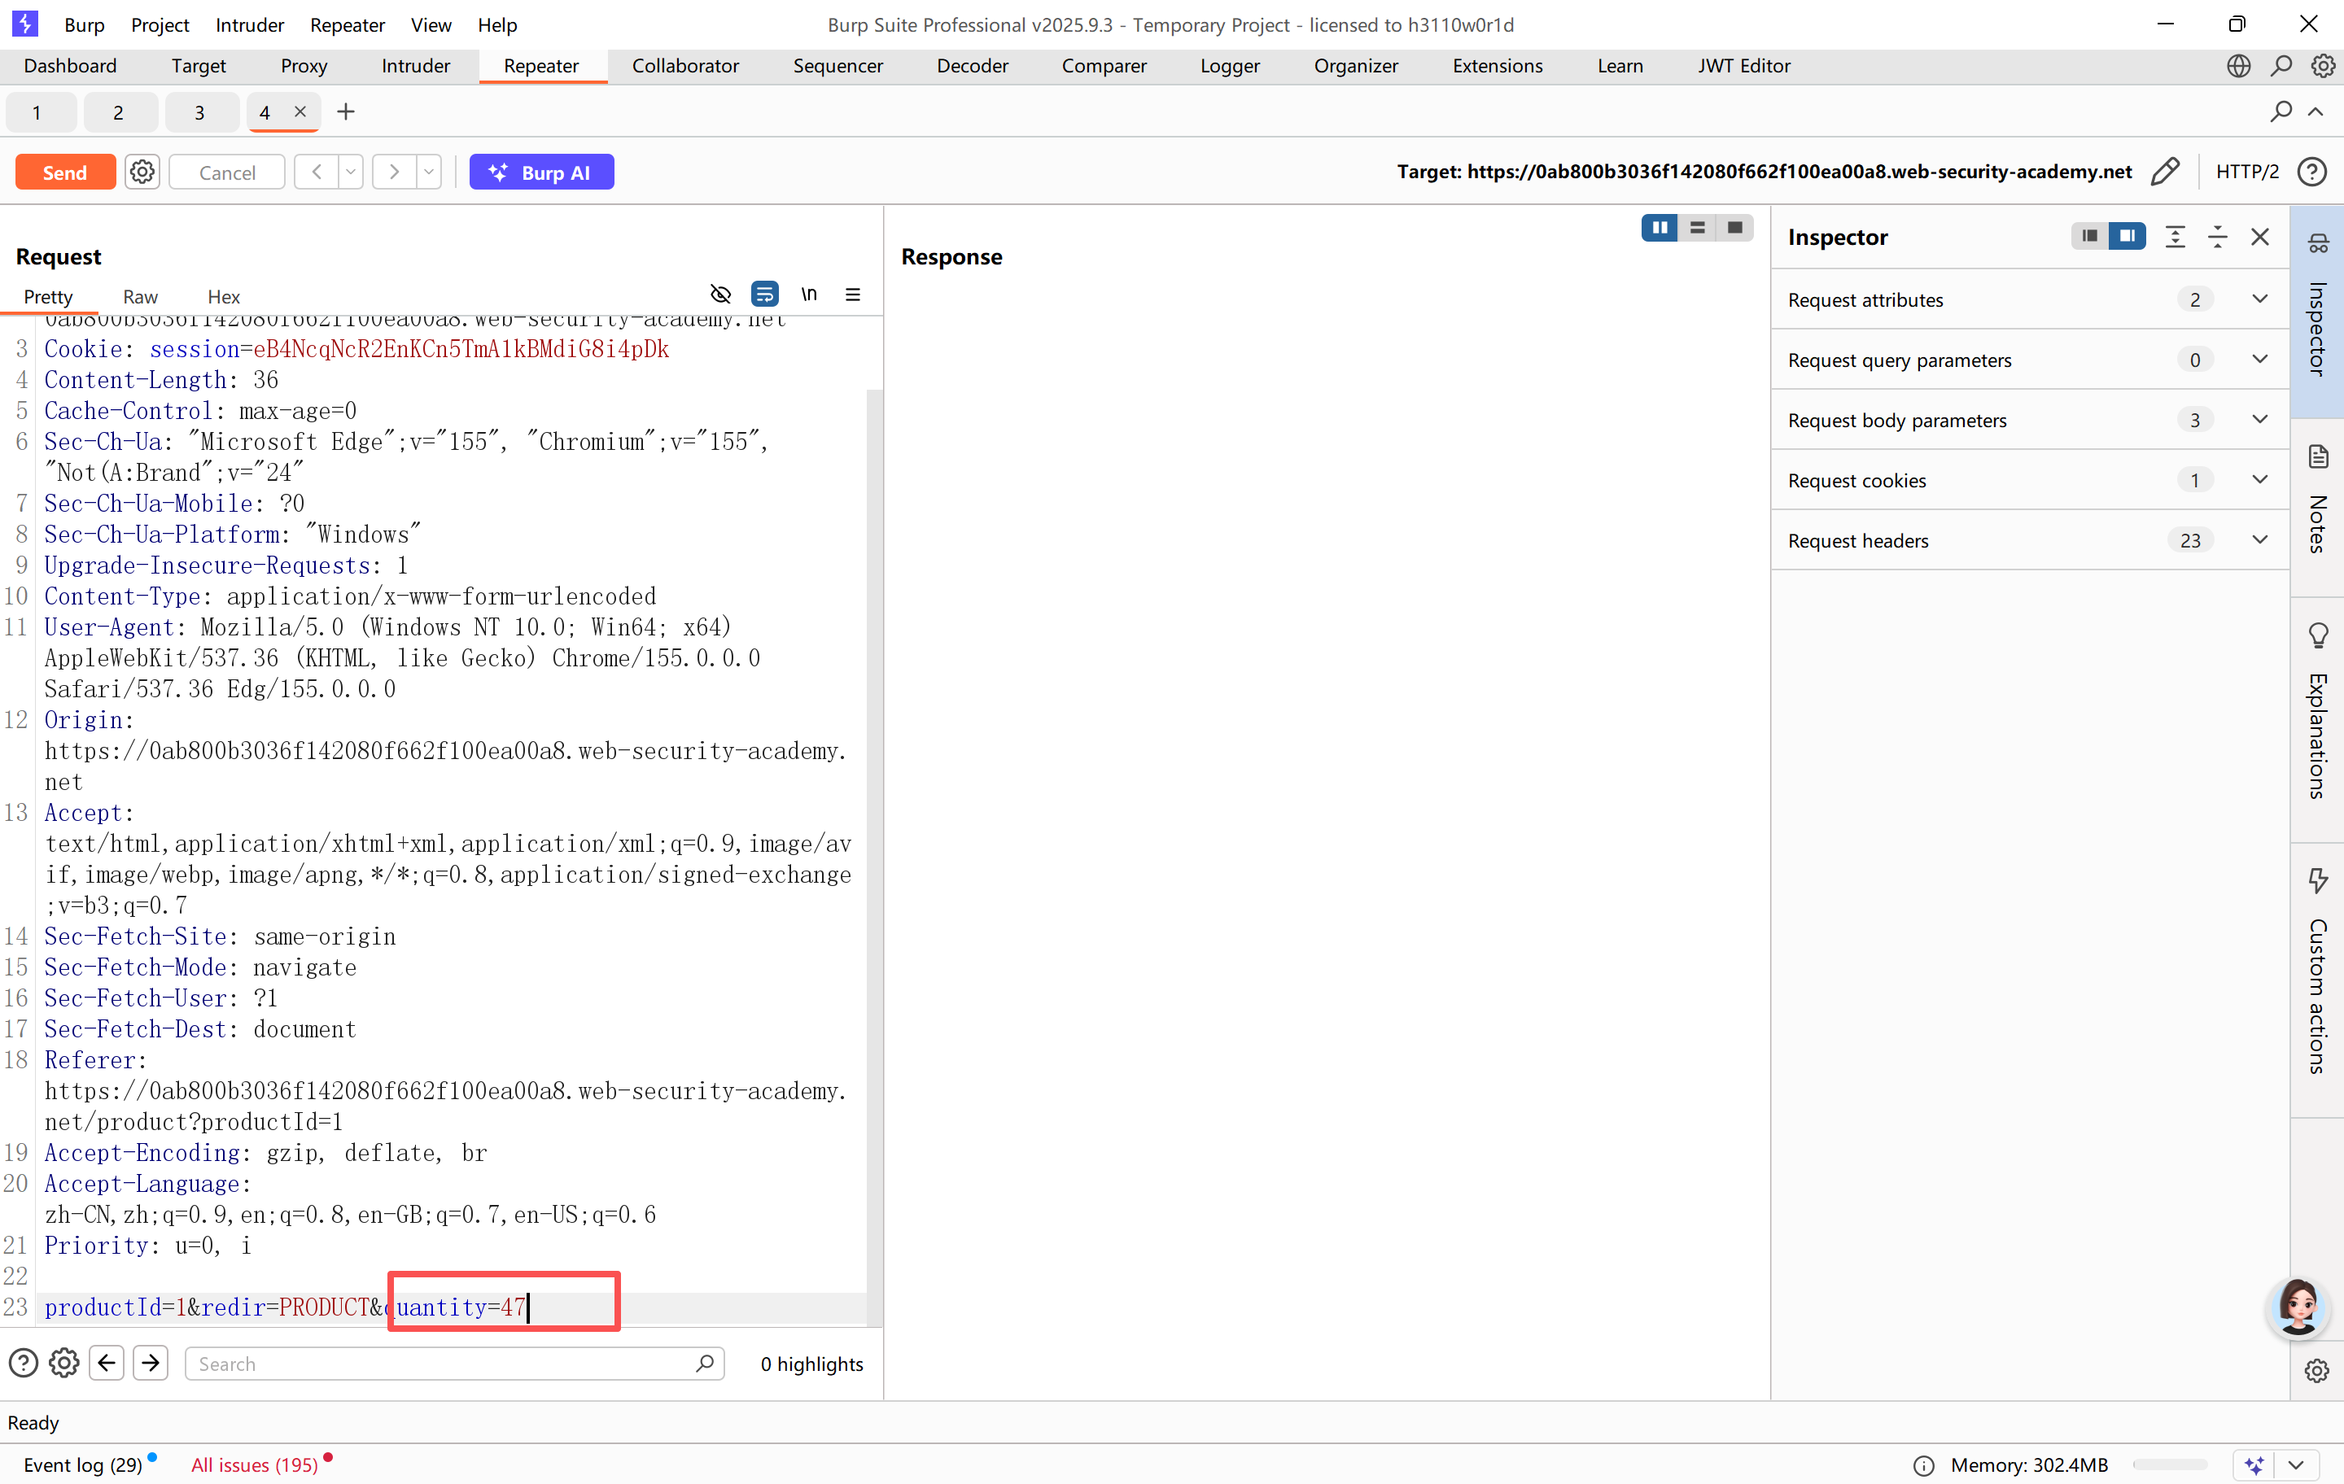Toggle hide non-printable characters eye icon
The height and width of the screenshot is (1484, 2344).
coord(720,294)
